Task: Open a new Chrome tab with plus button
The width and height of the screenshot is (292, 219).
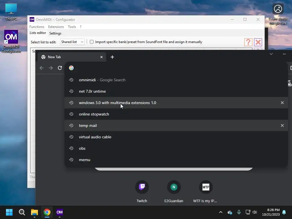Action: (112, 57)
